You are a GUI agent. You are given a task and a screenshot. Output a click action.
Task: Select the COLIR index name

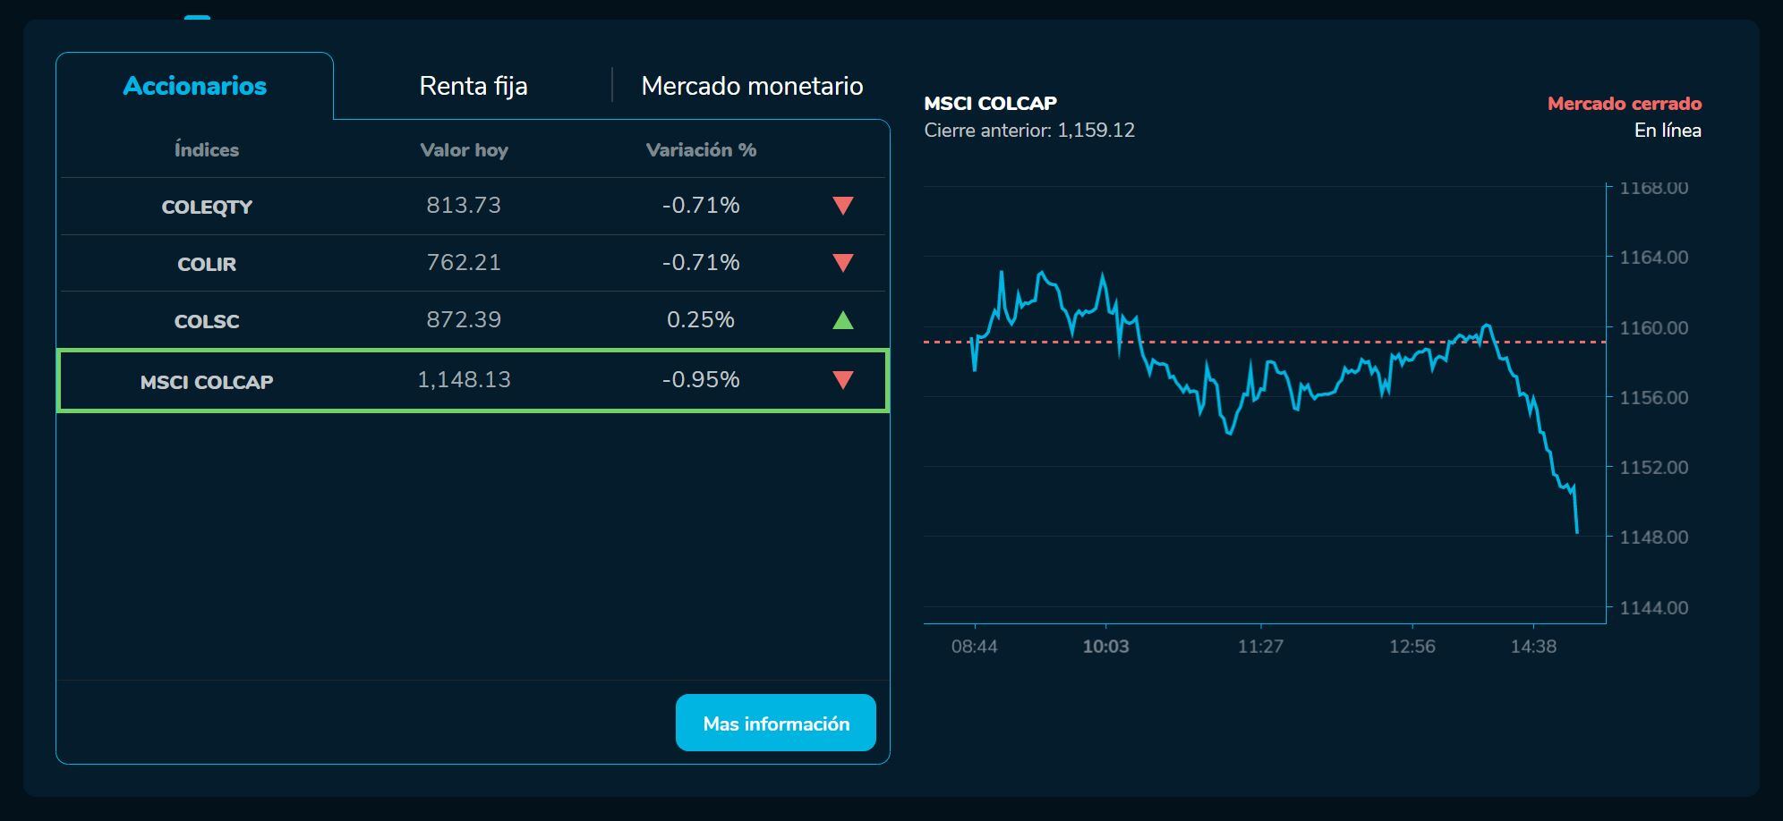207,264
